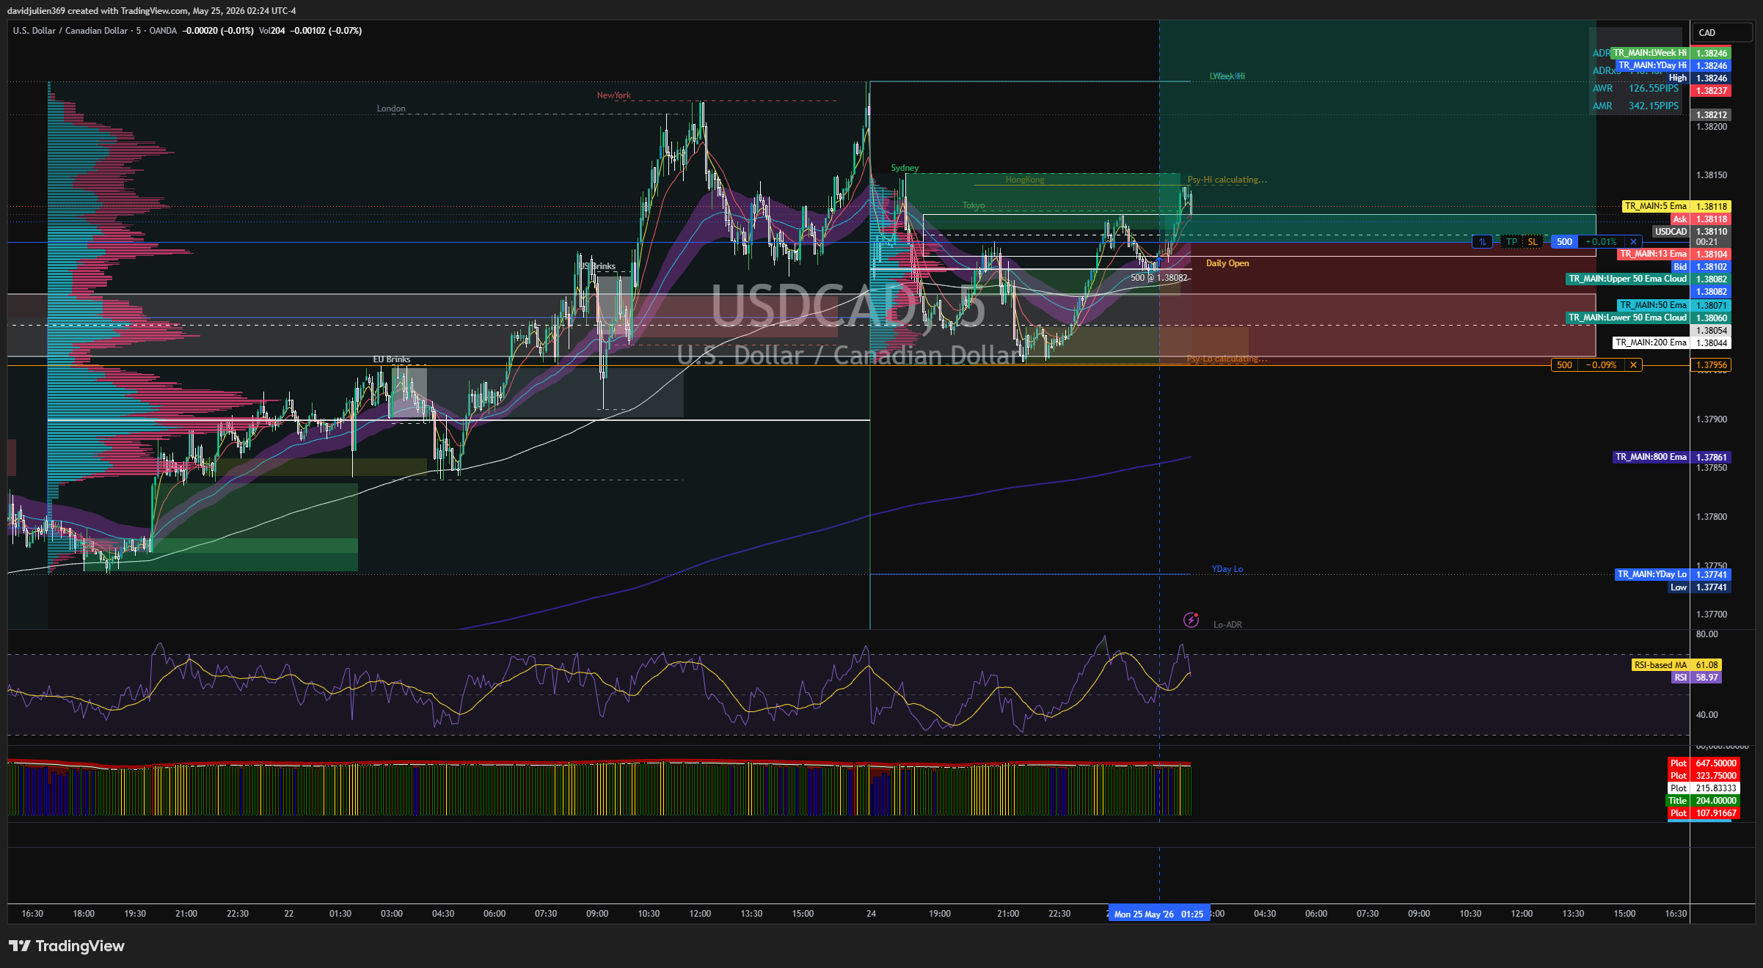The width and height of the screenshot is (1763, 968).
Task: Click the TR_MAIN:5 Ema label
Action: coord(1655,207)
